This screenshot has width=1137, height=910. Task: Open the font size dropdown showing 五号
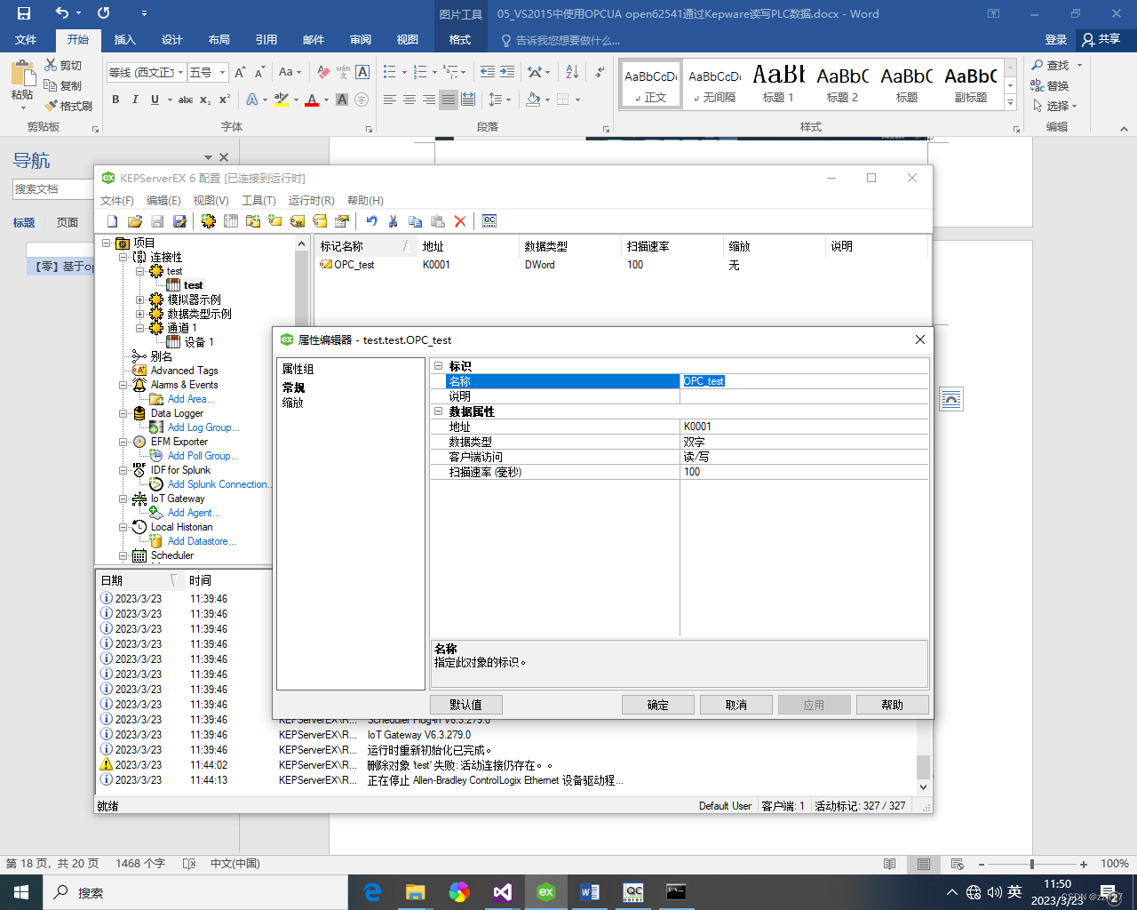tap(223, 73)
